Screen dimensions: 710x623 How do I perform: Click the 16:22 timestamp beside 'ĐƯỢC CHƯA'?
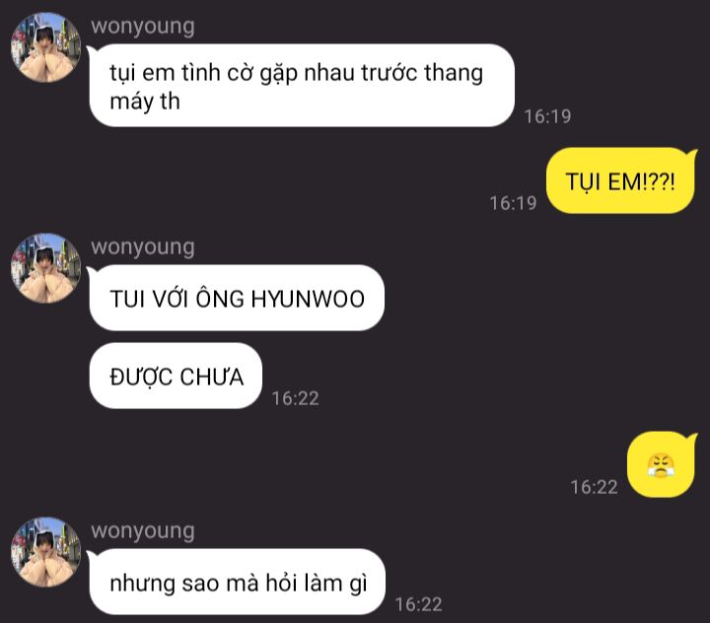coord(295,398)
